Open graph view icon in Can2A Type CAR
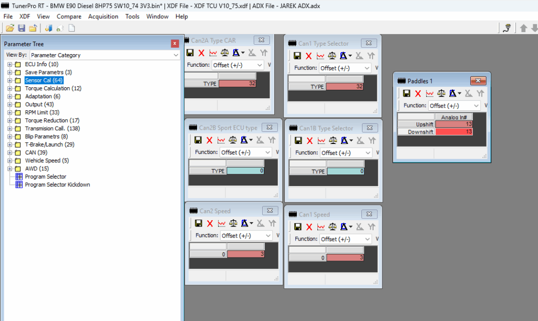The width and height of the screenshot is (538, 321). (x=213, y=53)
